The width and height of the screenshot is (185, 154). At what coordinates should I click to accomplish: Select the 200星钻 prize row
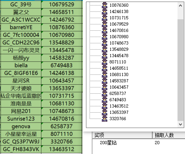(x=139, y=143)
